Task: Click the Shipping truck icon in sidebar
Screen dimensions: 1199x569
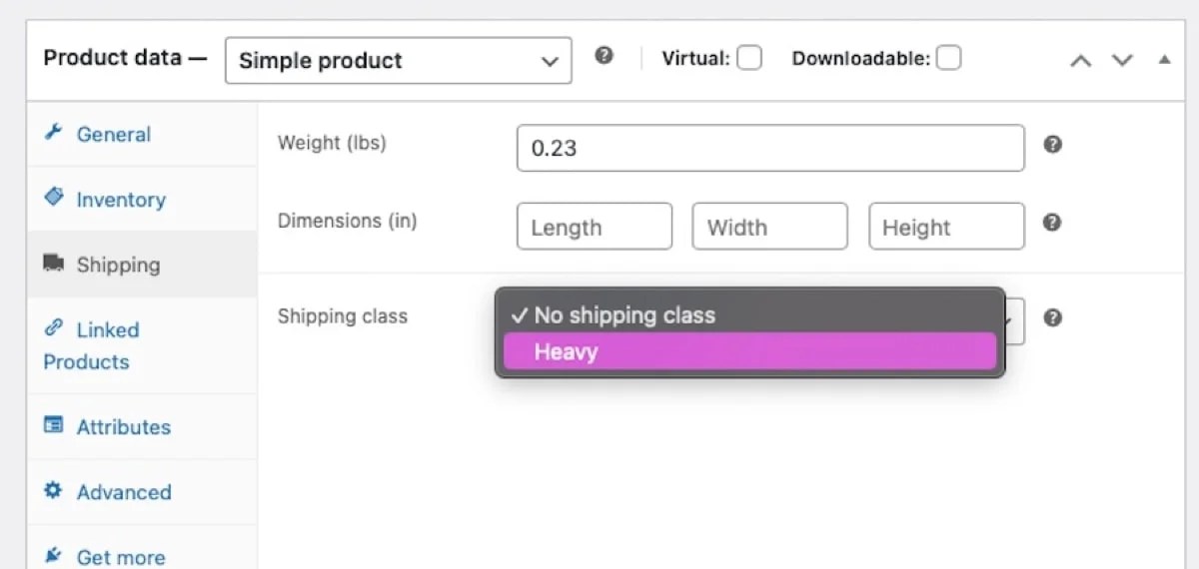Action: tap(54, 264)
